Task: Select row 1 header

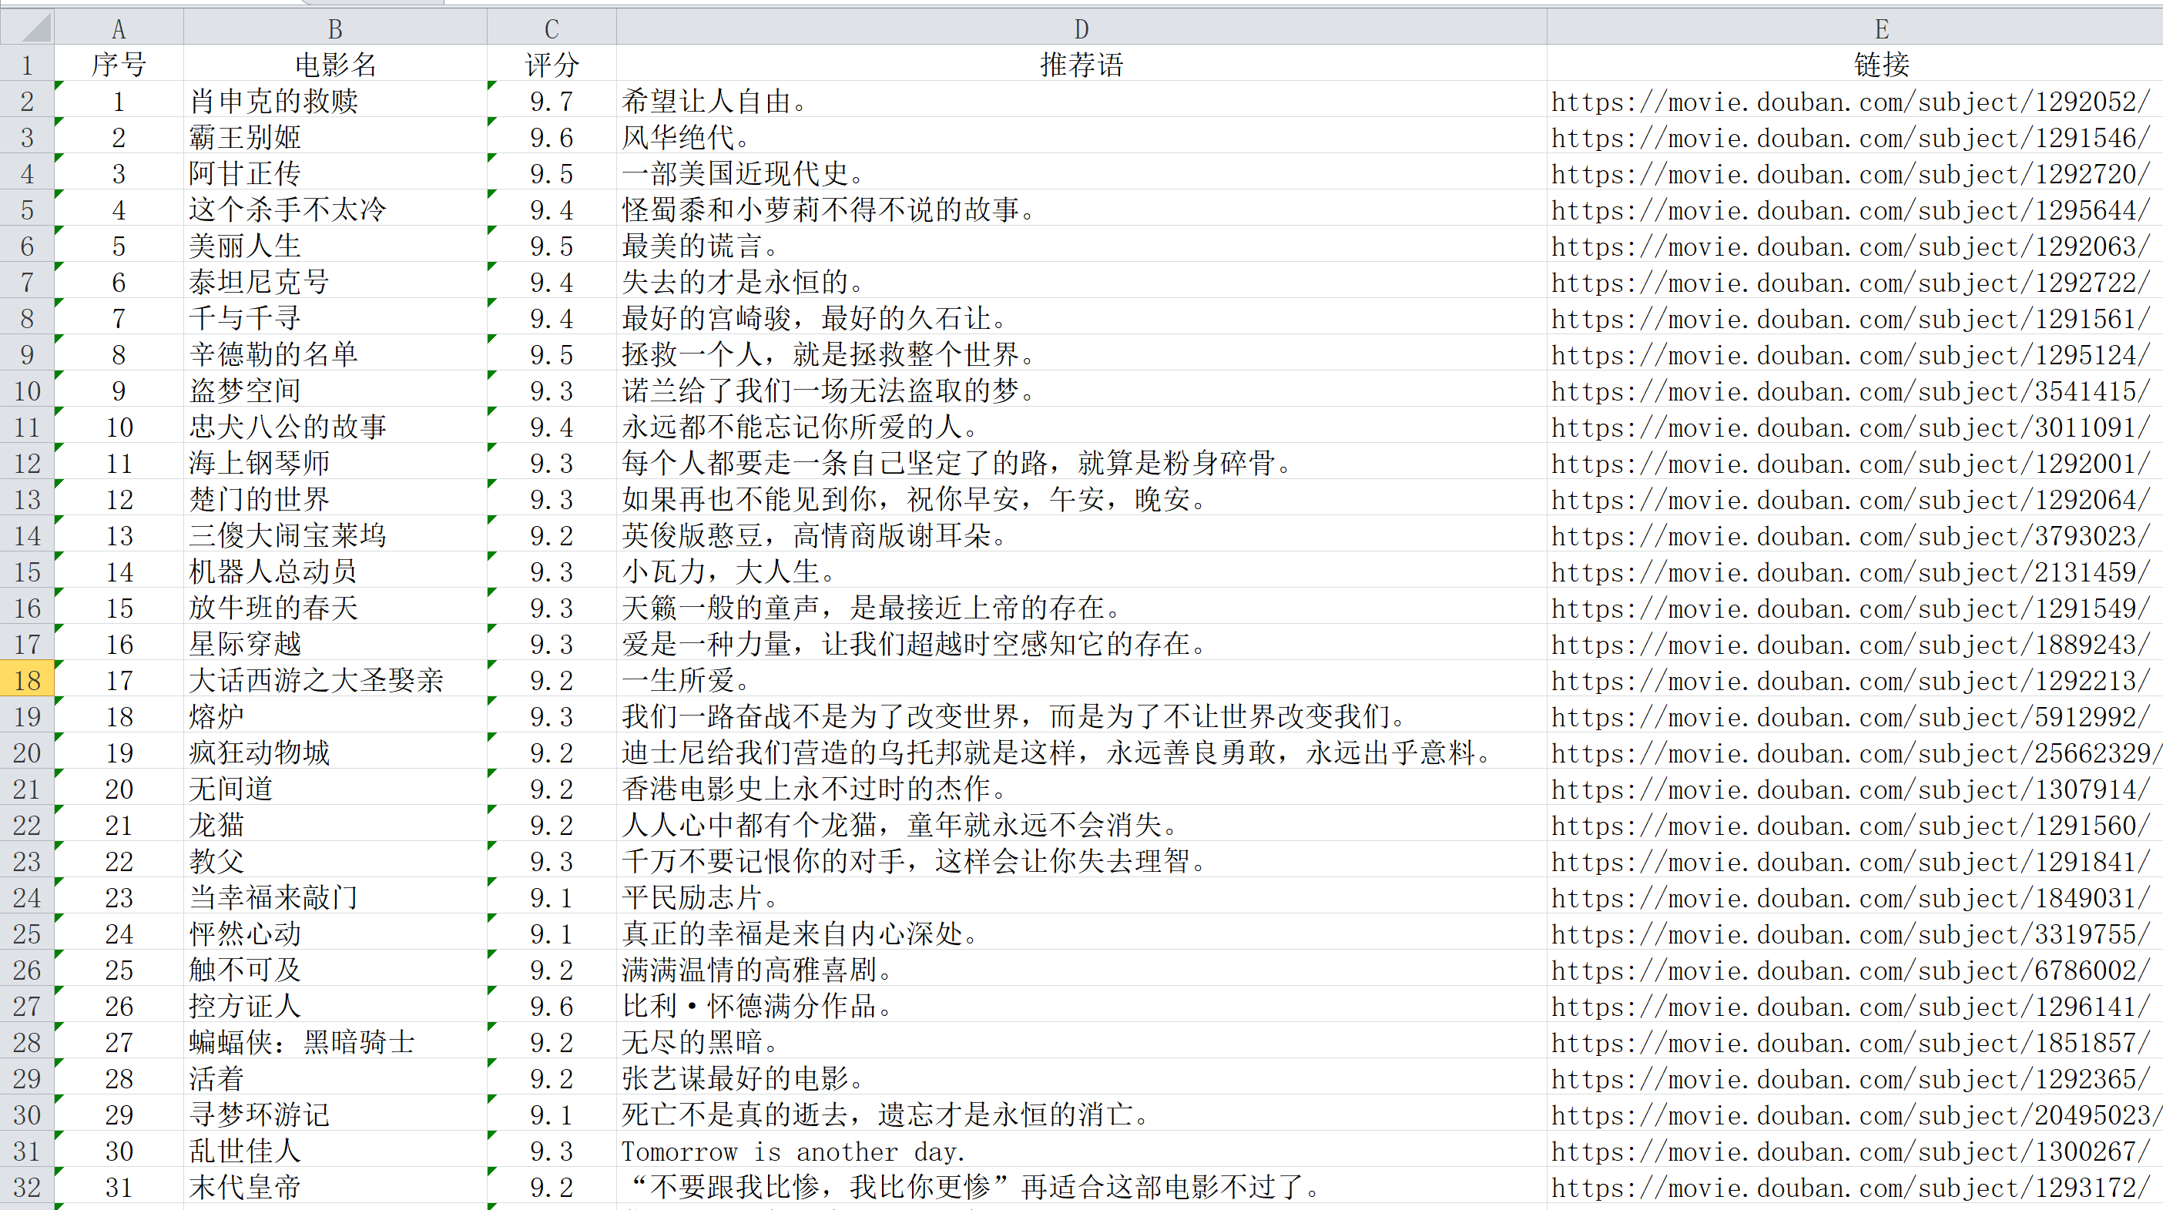Action: click(x=27, y=64)
